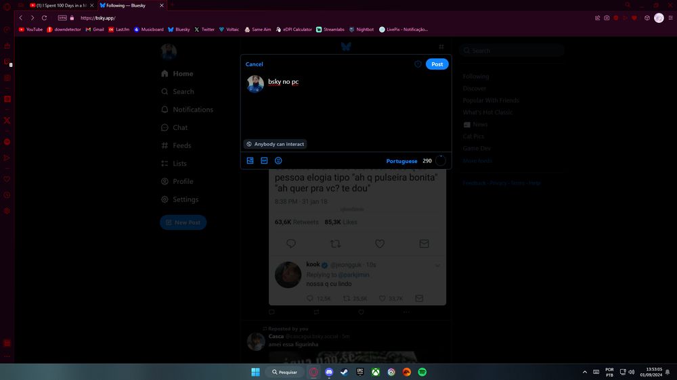Switch the POR PTB keyboard layout

point(610,372)
